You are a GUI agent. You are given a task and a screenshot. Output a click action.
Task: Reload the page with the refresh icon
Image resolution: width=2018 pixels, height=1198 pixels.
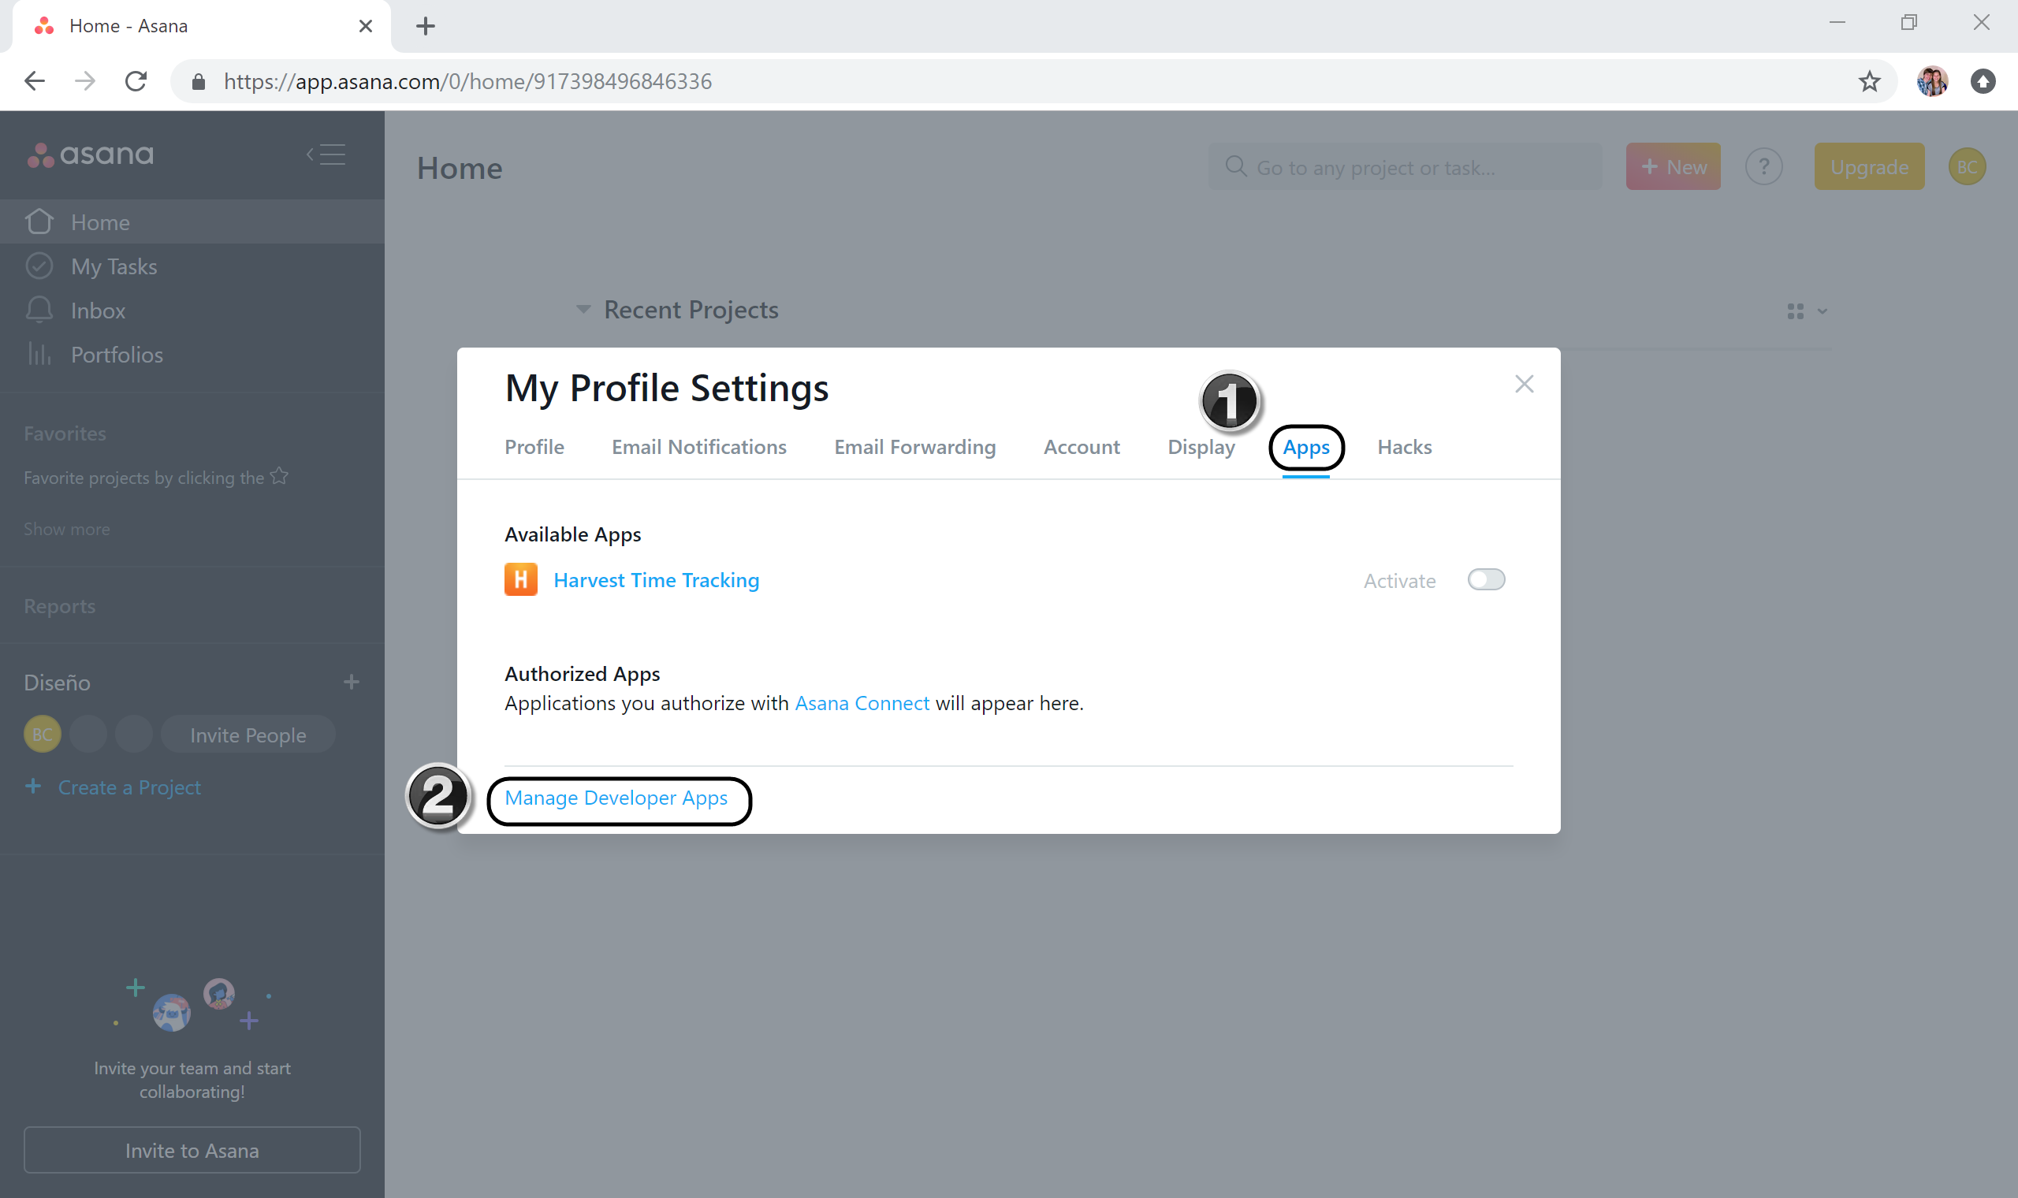tap(136, 80)
